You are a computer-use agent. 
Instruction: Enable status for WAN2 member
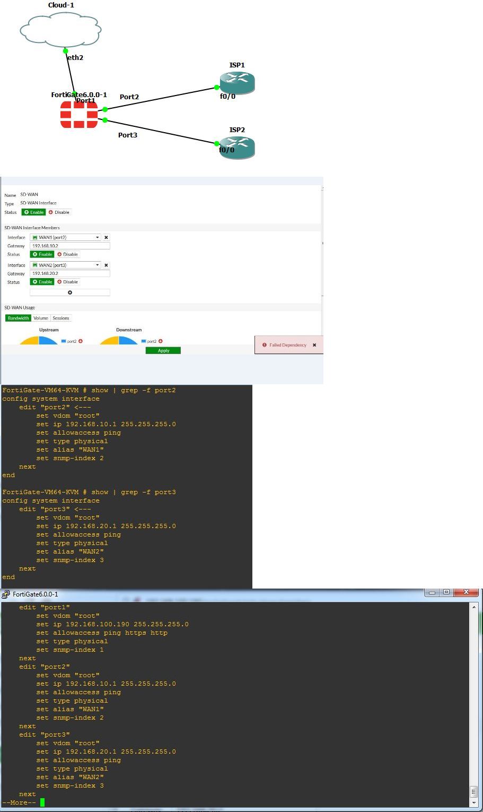point(42,282)
